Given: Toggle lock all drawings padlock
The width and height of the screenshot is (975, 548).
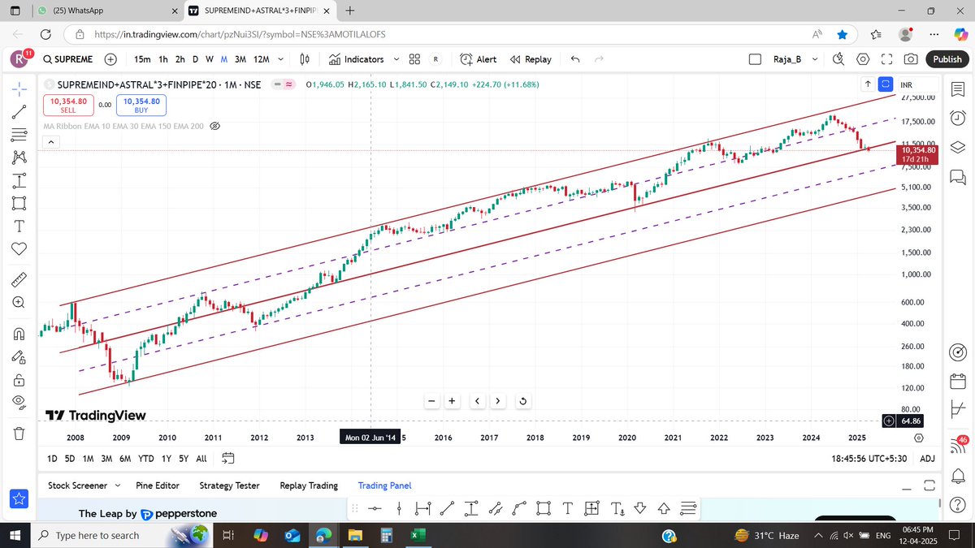Looking at the screenshot, I should click(19, 379).
